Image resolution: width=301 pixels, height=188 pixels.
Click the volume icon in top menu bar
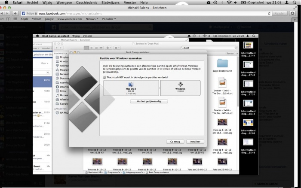pyautogui.click(x=235, y=3)
